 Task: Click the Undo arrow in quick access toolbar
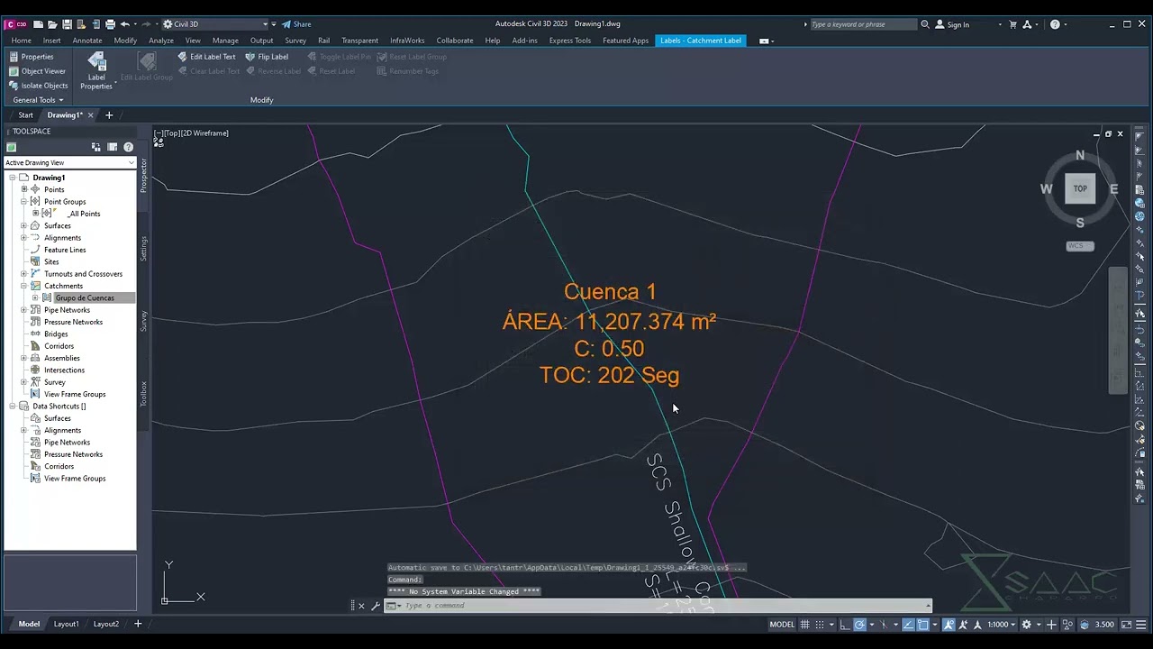pyautogui.click(x=125, y=24)
